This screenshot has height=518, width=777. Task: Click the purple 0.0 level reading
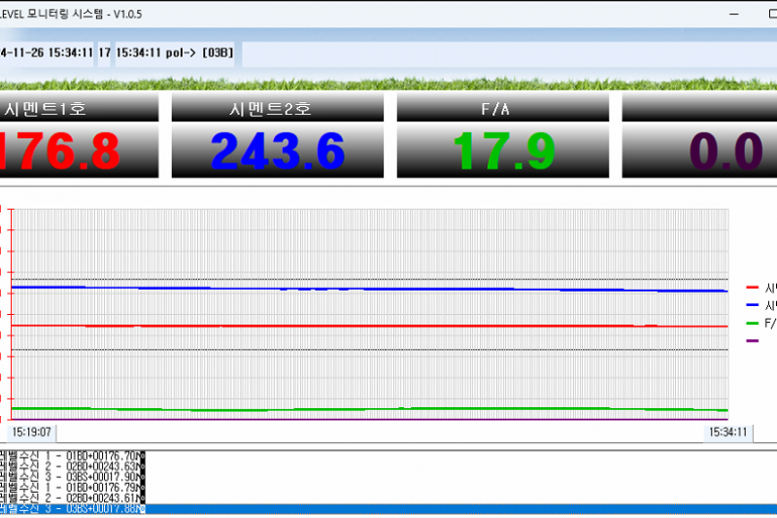click(724, 151)
